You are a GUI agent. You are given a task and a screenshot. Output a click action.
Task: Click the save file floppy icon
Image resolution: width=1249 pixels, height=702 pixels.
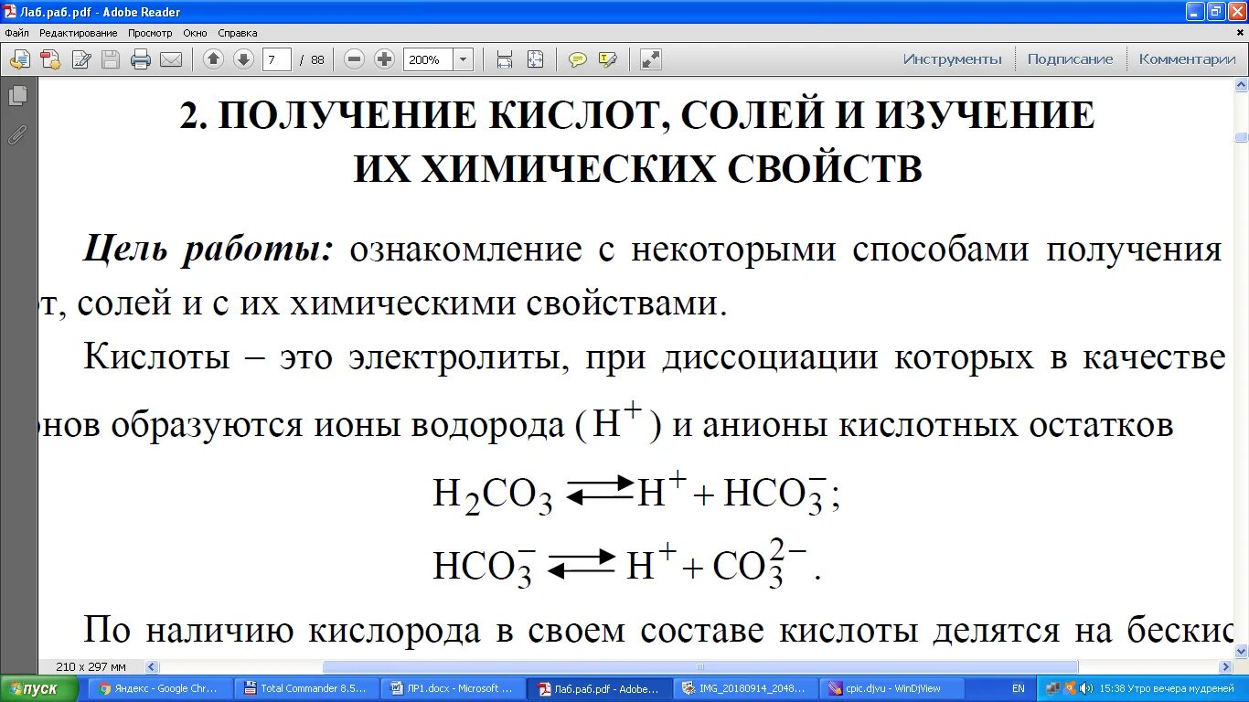pos(111,60)
